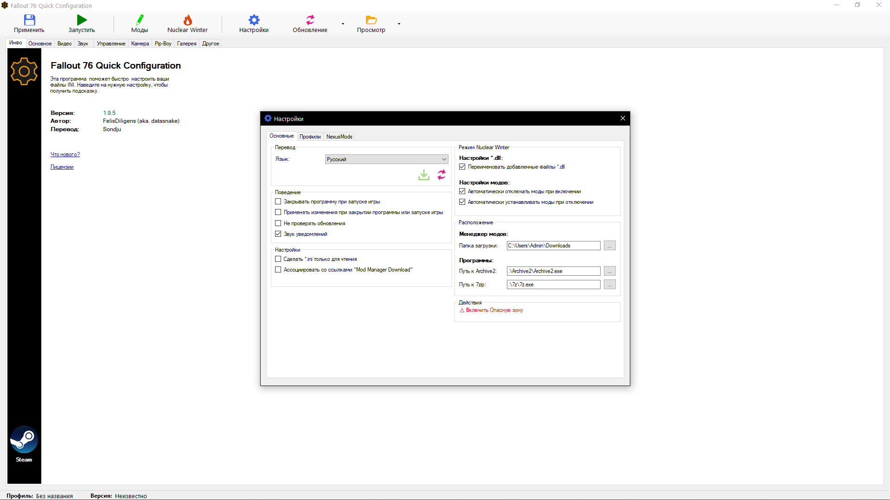Launch the game with Запустить play icon
Viewport: 890px width, 500px height.
point(82,20)
